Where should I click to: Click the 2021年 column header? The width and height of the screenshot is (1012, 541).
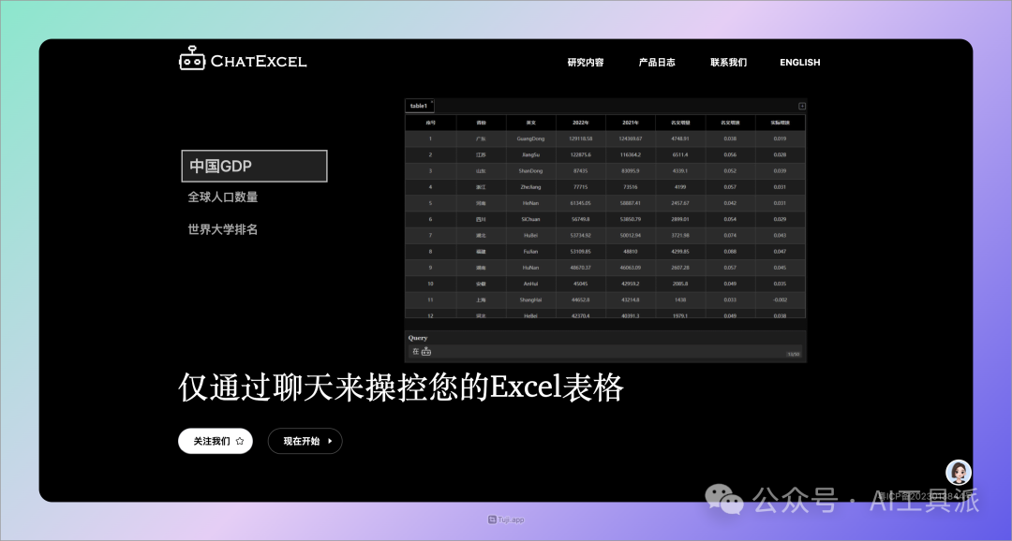pyautogui.click(x=631, y=123)
